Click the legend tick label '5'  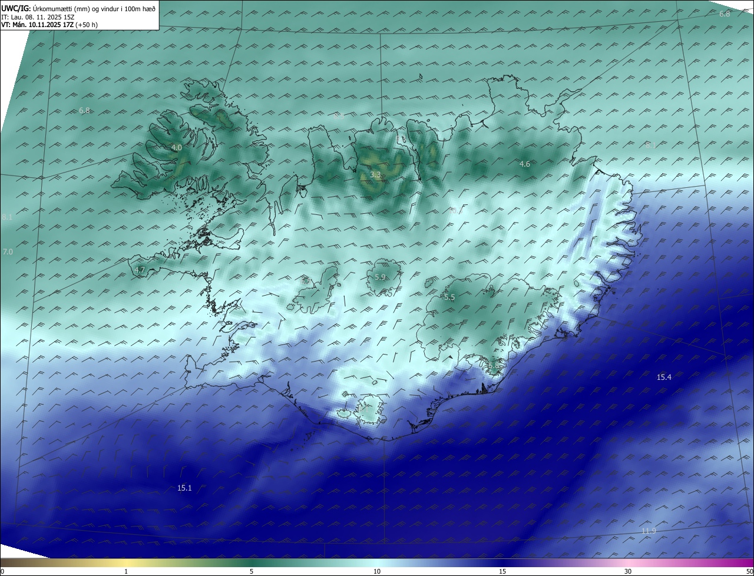(x=252, y=571)
